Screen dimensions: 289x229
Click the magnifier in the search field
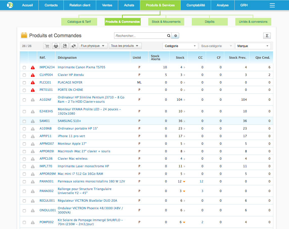169,36
